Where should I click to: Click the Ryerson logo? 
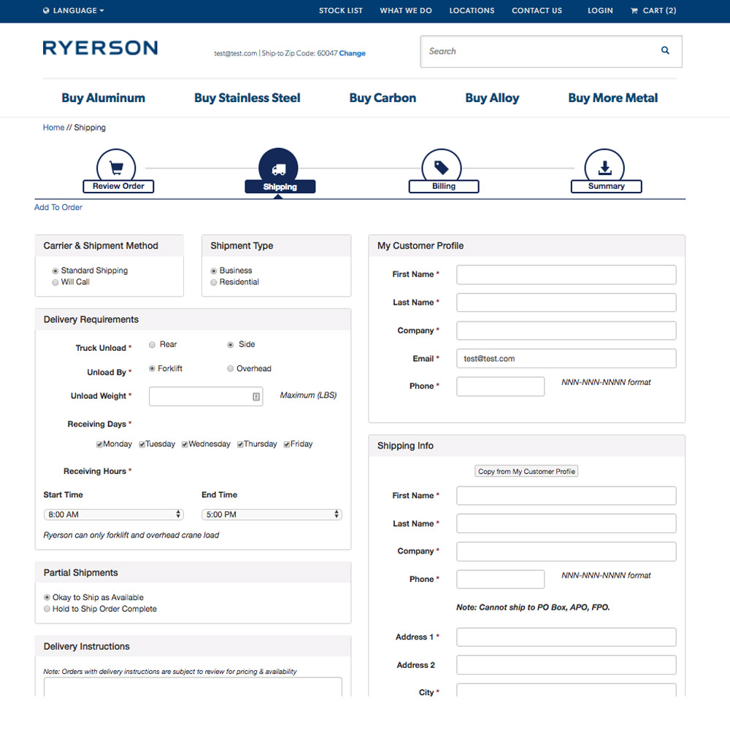(x=100, y=48)
